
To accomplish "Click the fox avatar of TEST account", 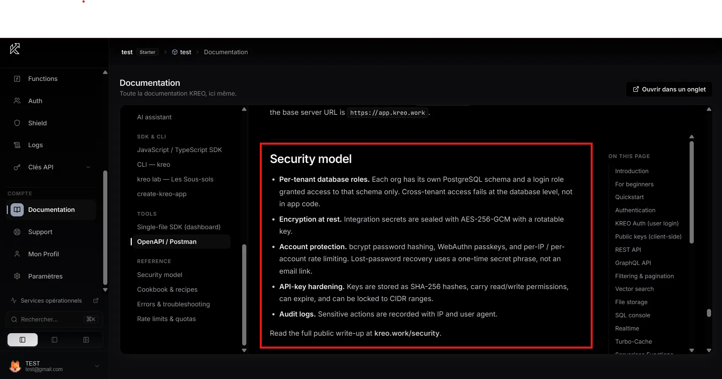I will click(15, 366).
